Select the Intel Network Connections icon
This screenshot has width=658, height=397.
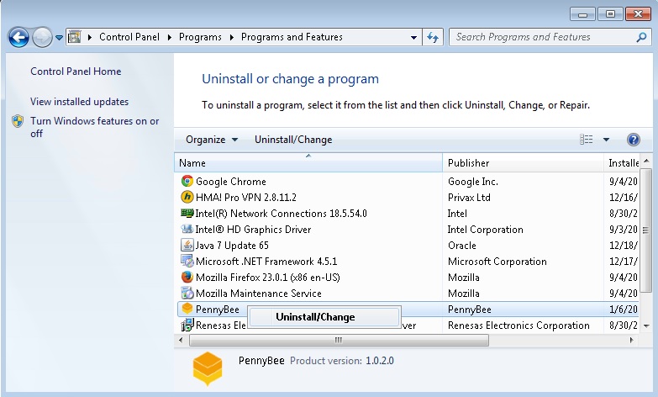[x=187, y=213]
